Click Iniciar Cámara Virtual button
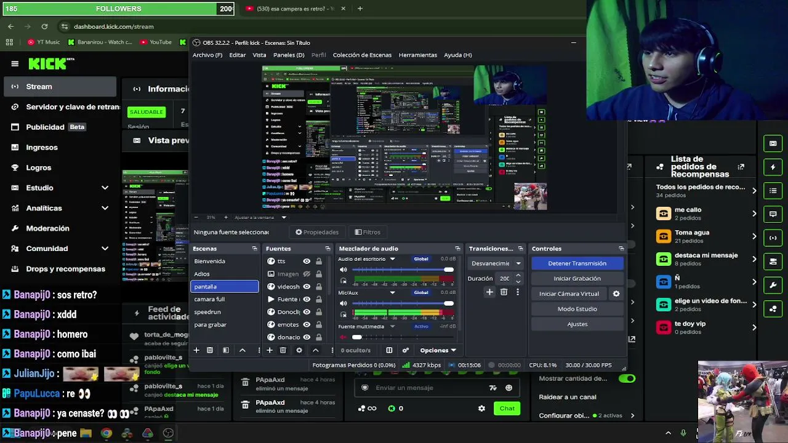 pos(569,293)
